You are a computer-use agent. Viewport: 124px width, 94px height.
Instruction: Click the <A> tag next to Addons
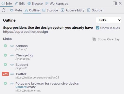click(12, 46)
